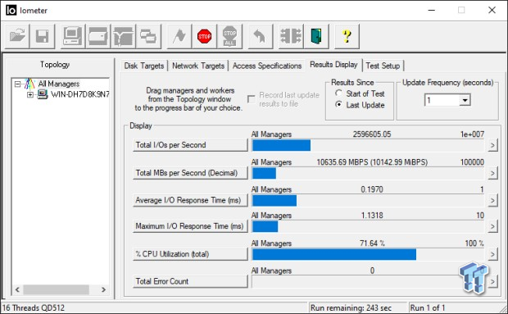
Task: Open the Access Specifications tab
Action: click(267, 66)
